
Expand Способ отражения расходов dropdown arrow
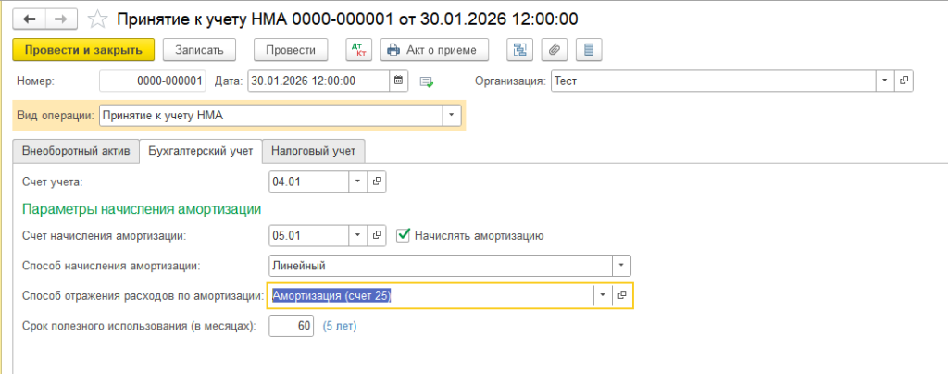pos(604,295)
